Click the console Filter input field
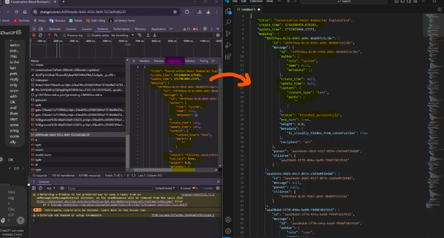444x238 pixels. coord(111,188)
